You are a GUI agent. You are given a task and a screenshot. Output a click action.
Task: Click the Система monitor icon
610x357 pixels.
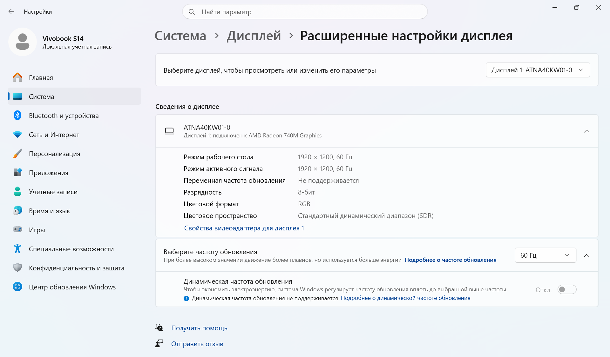(17, 96)
